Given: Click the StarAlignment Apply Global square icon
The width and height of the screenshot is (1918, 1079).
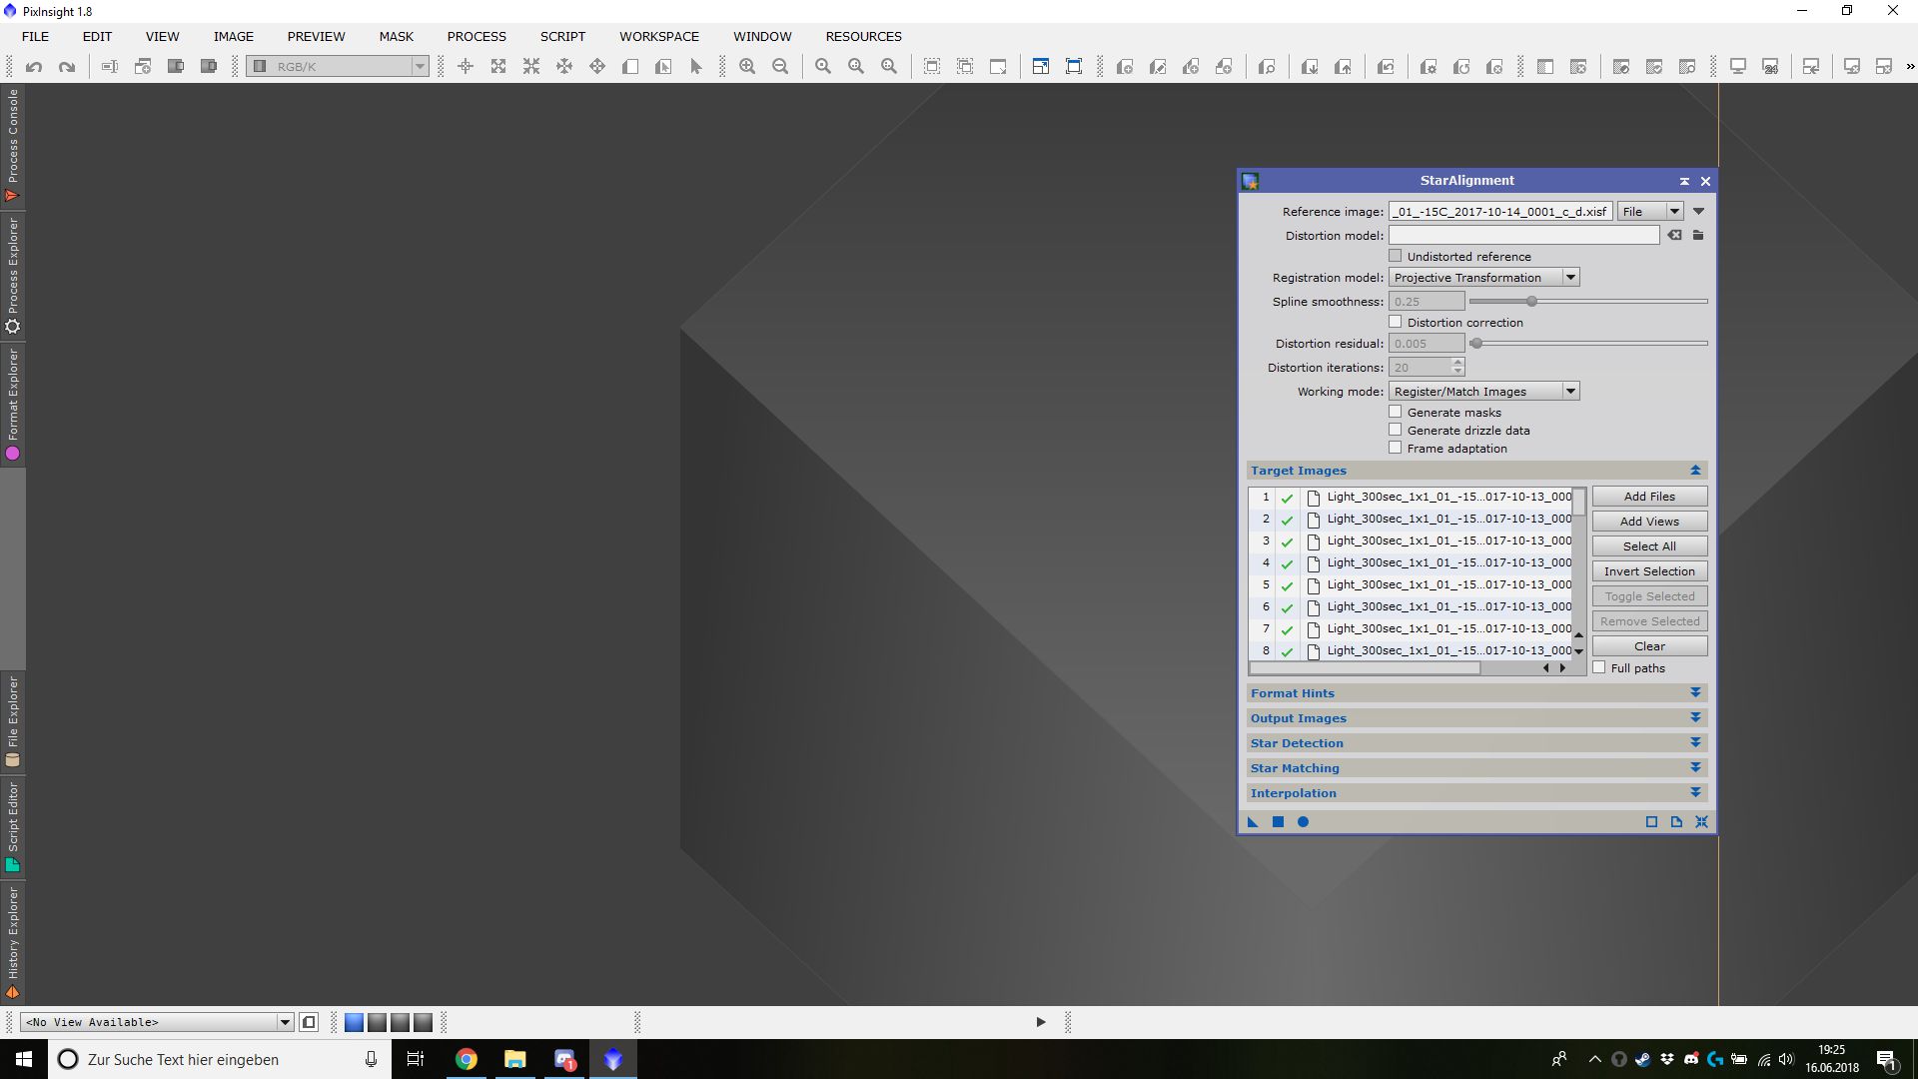Looking at the screenshot, I should (1278, 822).
